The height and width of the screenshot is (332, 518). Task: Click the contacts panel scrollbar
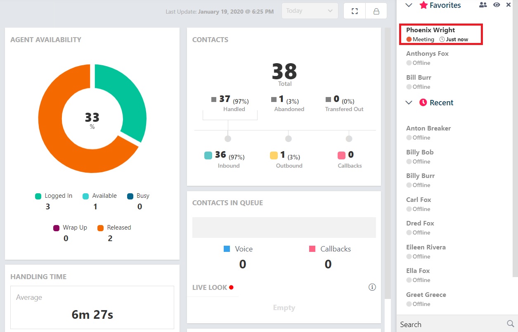click(x=515, y=138)
